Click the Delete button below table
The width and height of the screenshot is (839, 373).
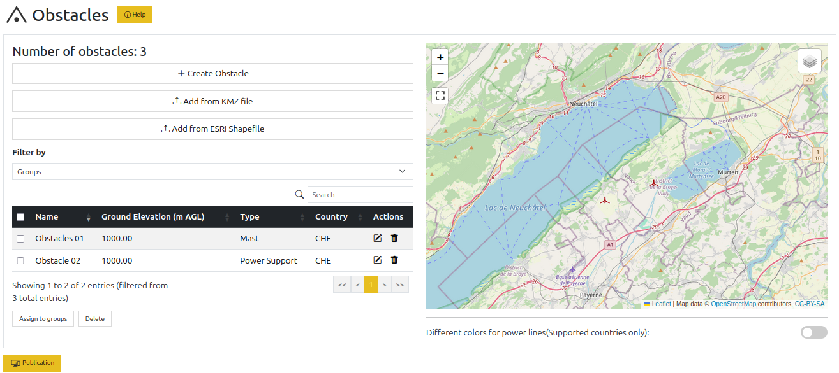95,318
